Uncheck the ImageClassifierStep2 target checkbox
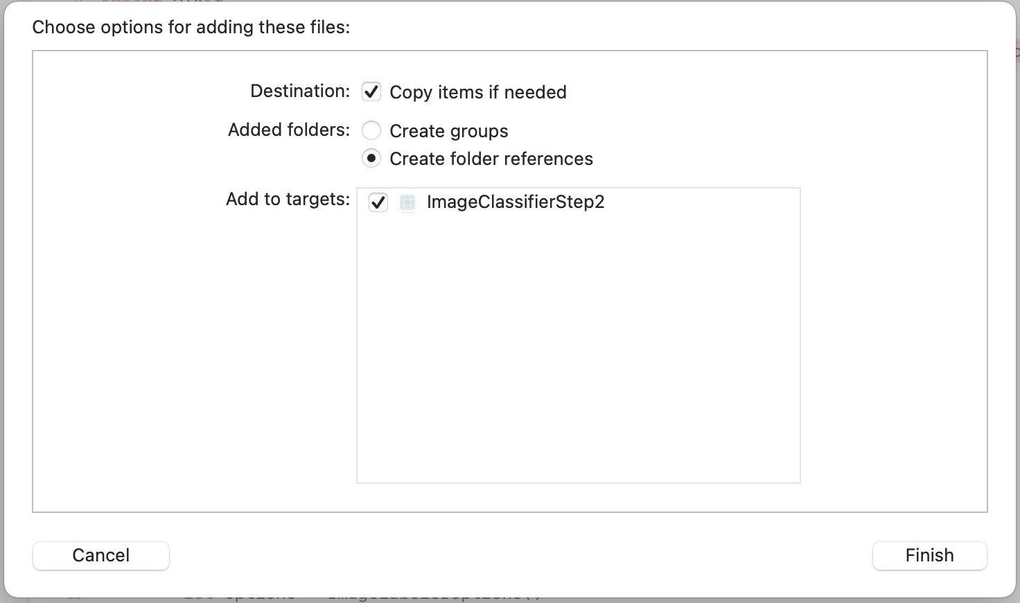 point(378,202)
